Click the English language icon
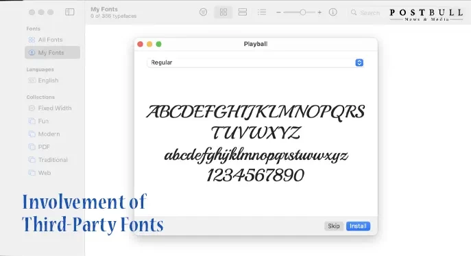 click(32, 80)
